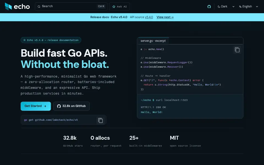Click the echo logo icon
Image resolution: width=264 pixels, height=165 pixels.
point(8,6)
